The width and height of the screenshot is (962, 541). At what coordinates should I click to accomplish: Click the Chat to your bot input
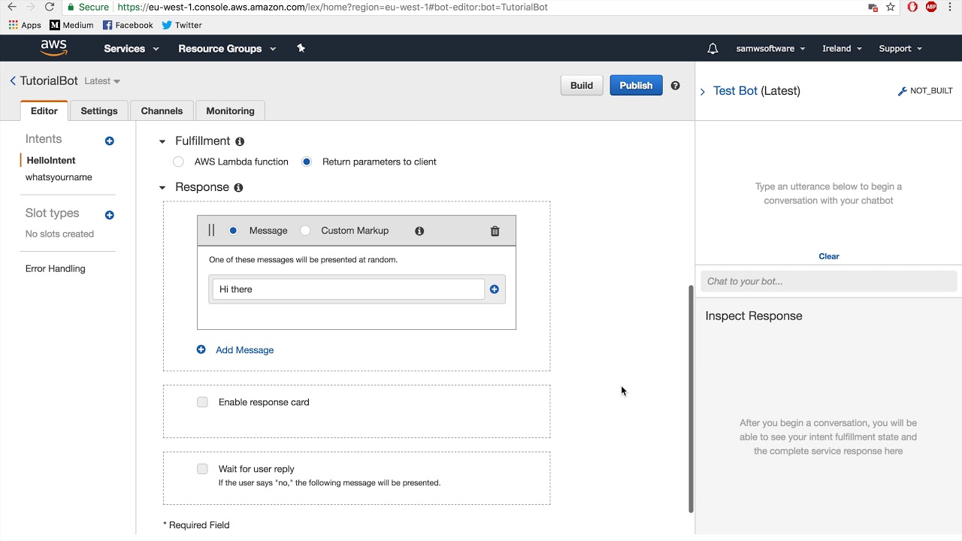pos(829,281)
